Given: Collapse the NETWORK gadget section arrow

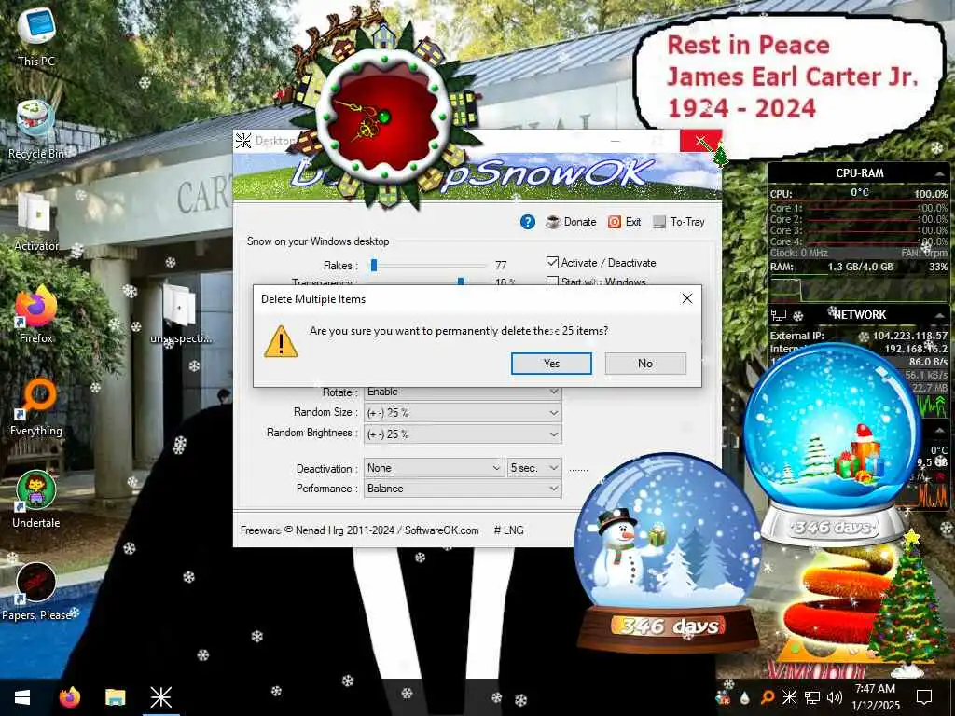Looking at the screenshot, I should (939, 315).
